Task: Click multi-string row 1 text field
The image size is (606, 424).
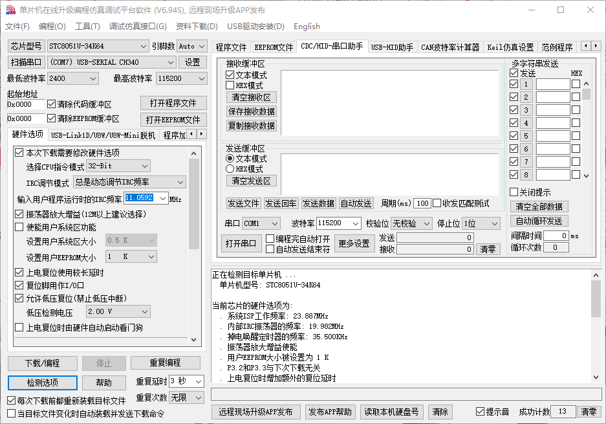Action: (x=553, y=84)
